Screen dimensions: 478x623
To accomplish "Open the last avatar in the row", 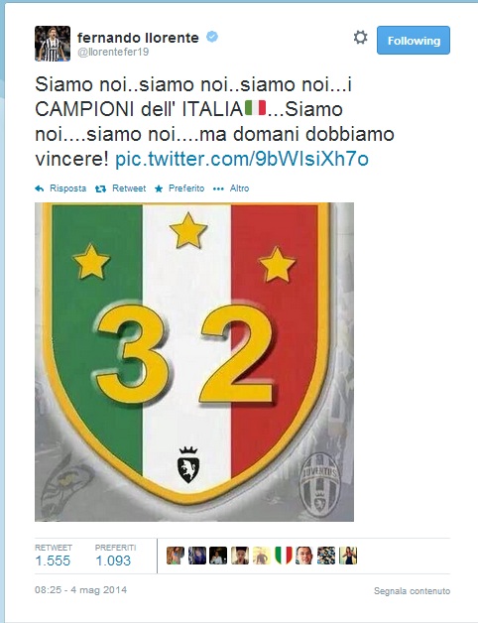I will point(348,556).
